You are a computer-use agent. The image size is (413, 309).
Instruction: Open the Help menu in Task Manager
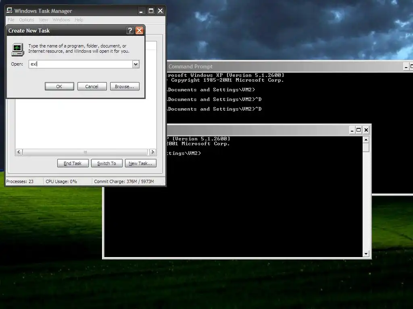click(x=79, y=20)
